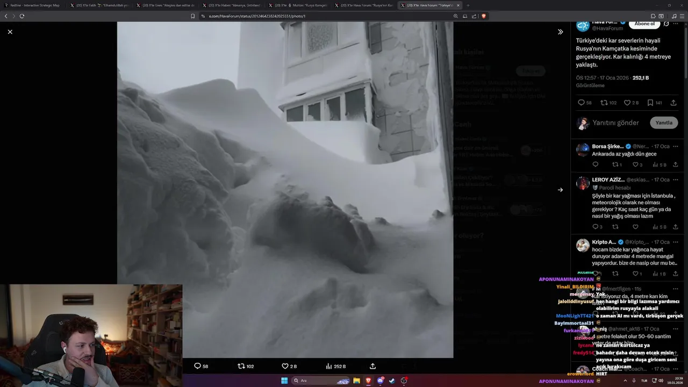The image size is (688, 387).
Task: Share the Borsa Şirke... comment
Action: 675,164
